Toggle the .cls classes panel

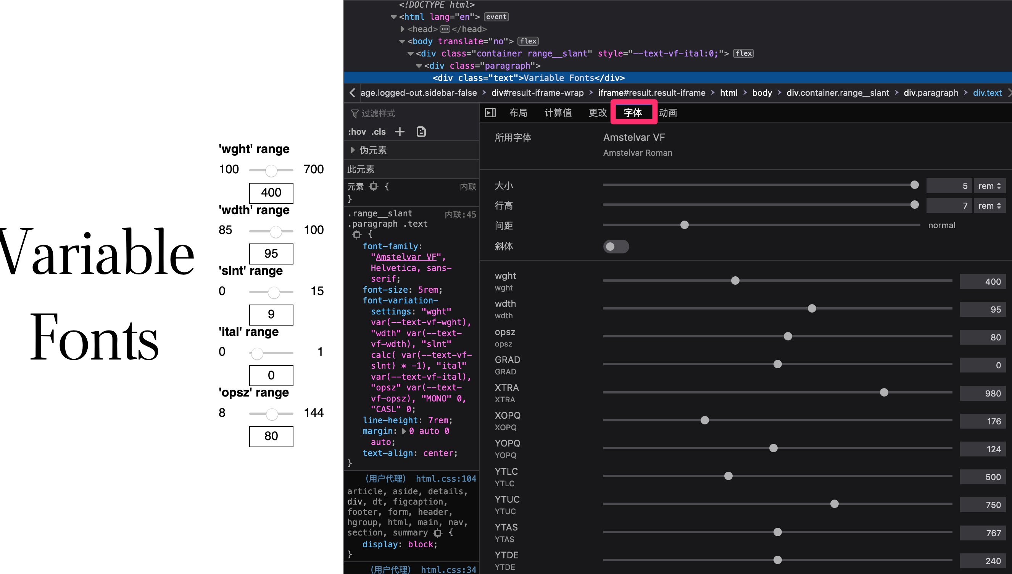[x=378, y=132]
